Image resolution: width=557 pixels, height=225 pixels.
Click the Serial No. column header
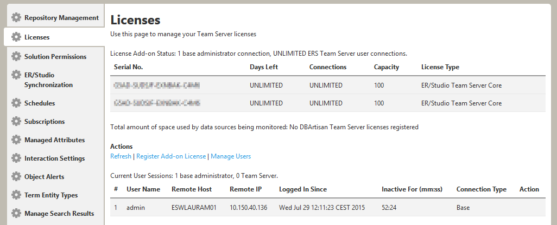(129, 67)
